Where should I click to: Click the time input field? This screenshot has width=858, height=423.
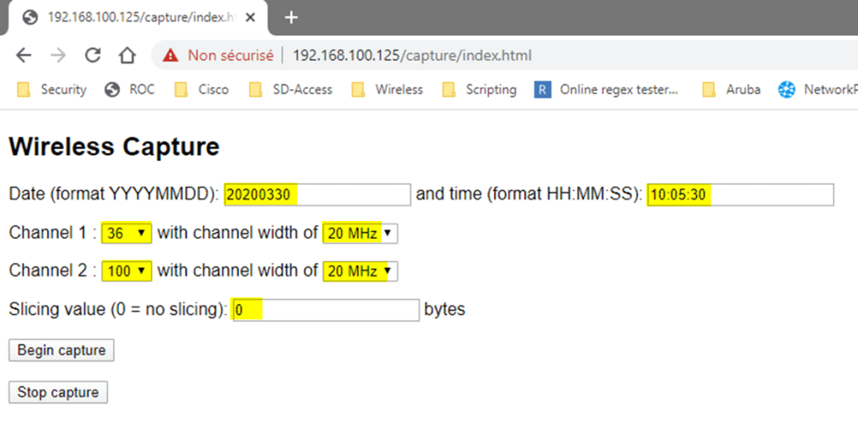tap(740, 194)
